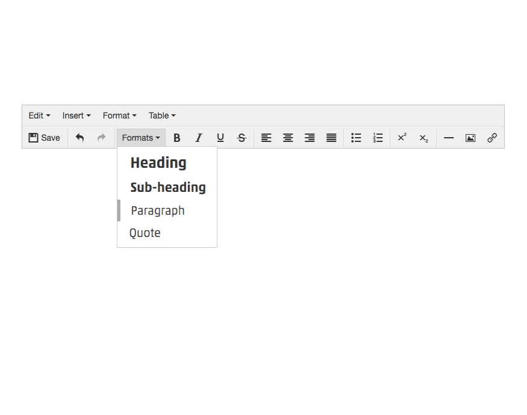
Task: Click the Save floppy disk button
Action: coord(44,138)
